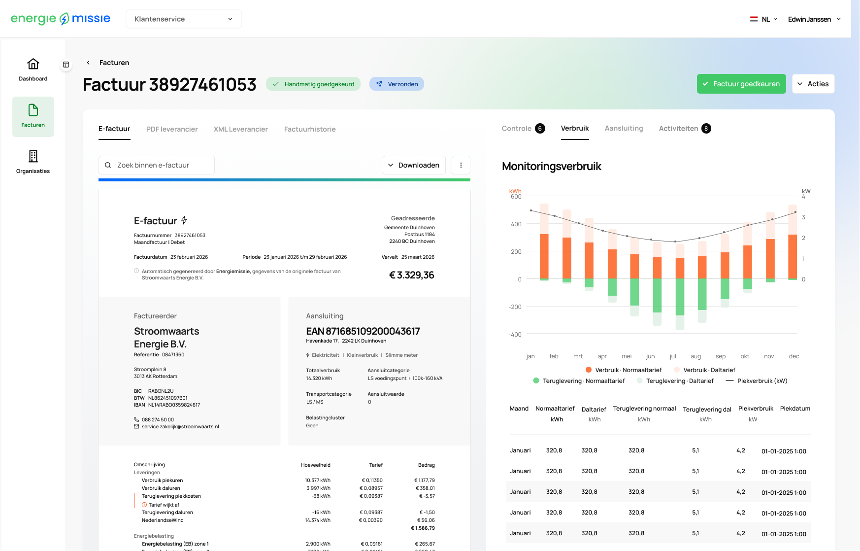Focus the Zoek binnen e-factuur search field
The width and height of the screenshot is (860, 551).
[157, 165]
